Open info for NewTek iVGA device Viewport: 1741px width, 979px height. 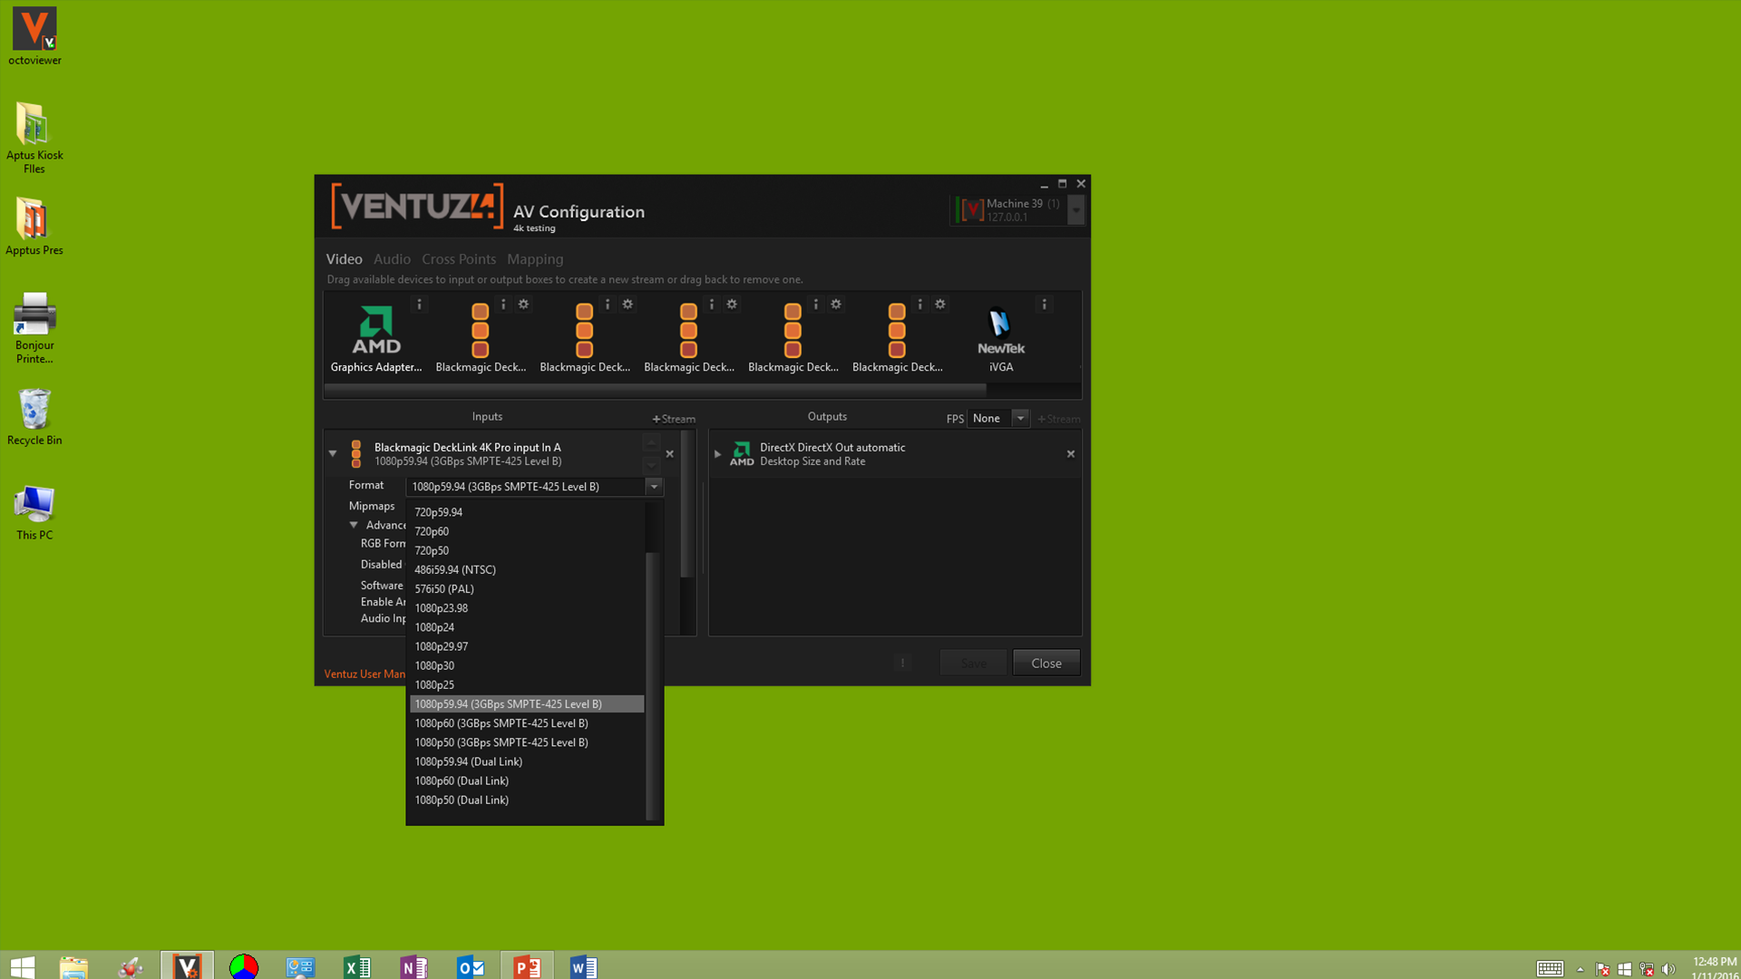(1044, 305)
